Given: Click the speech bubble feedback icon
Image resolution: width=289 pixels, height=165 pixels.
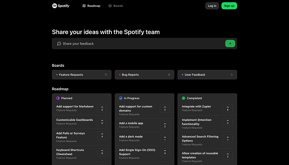Looking at the screenshot, I should pyautogui.click(x=59, y=44).
